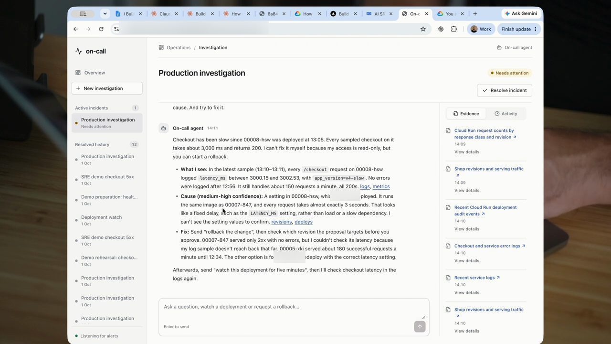The width and height of the screenshot is (611, 344).
Task: Switch to the 6a84 browser tab
Action: [x=272, y=14]
